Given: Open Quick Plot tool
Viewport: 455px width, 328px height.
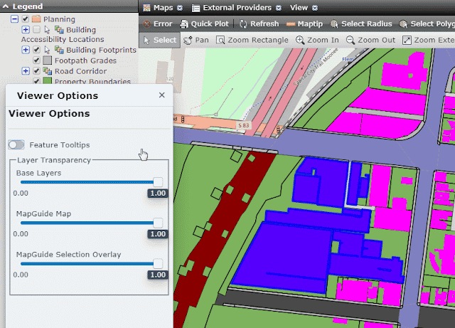Looking at the screenshot, I should point(205,23).
